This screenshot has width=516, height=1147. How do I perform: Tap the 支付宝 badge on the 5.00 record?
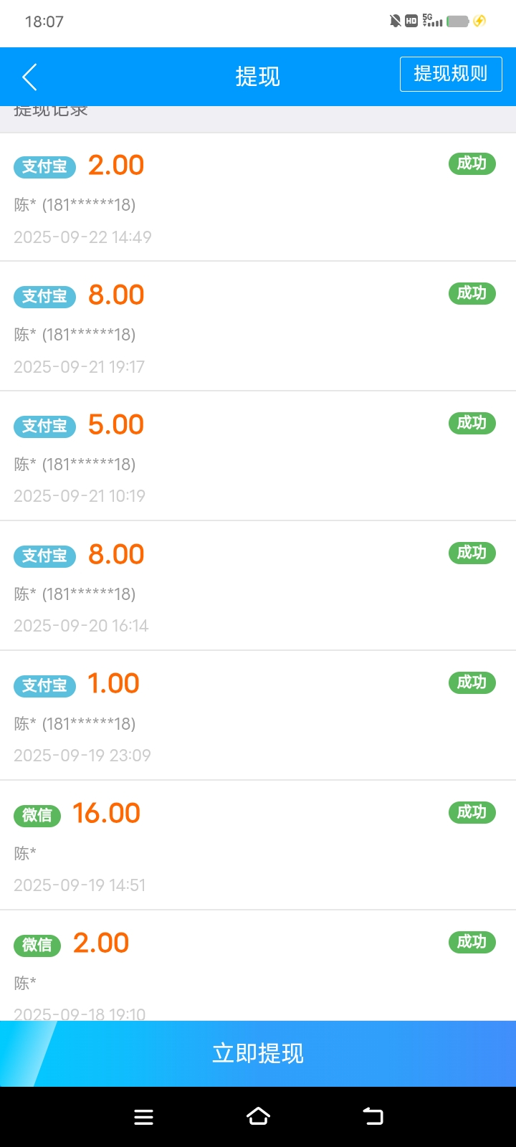(44, 426)
